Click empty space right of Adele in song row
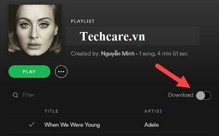 pyautogui.click(x=186, y=125)
